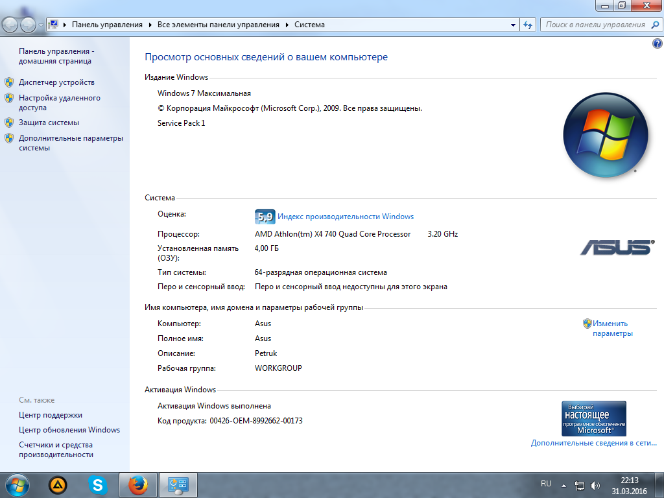Open AIMP player from taskbar
Image resolution: width=664 pixels, height=498 pixels.
(x=58, y=485)
